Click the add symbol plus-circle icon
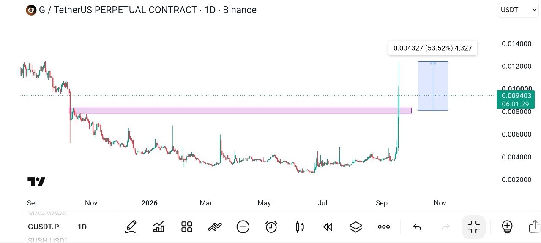The image size is (541, 243). pos(243,227)
